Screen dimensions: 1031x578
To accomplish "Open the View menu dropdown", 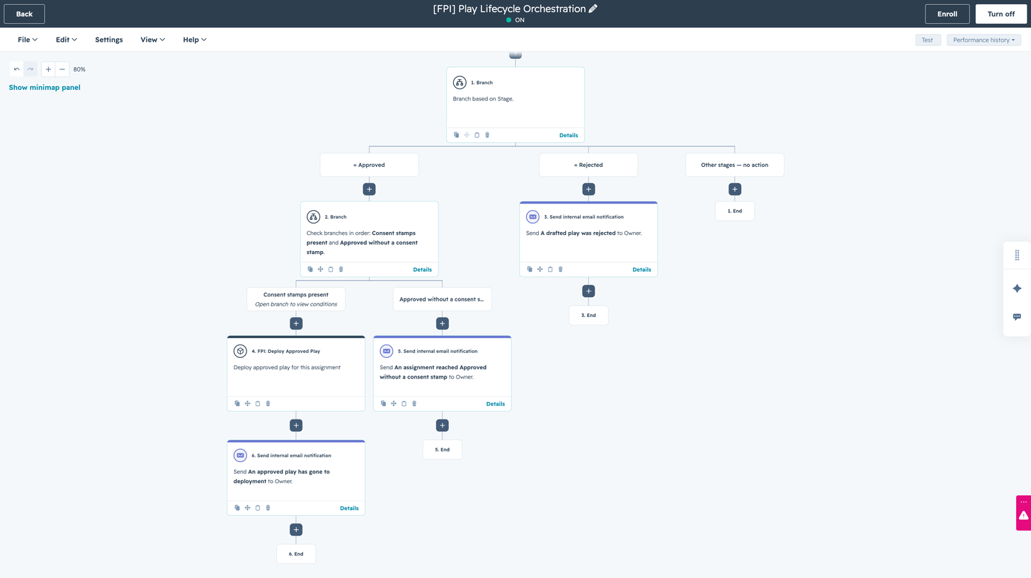I will coord(153,40).
